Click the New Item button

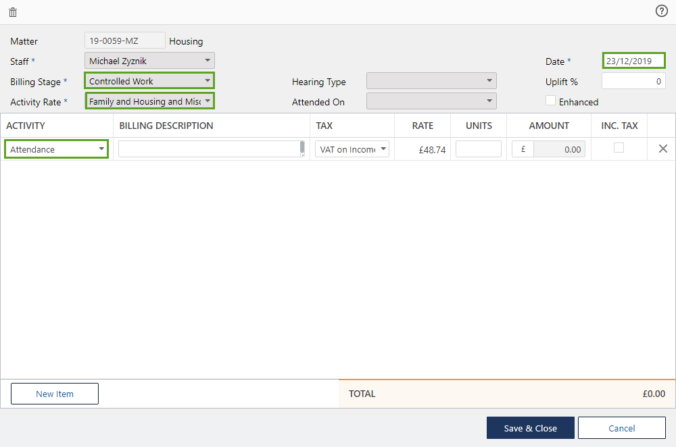coord(55,394)
